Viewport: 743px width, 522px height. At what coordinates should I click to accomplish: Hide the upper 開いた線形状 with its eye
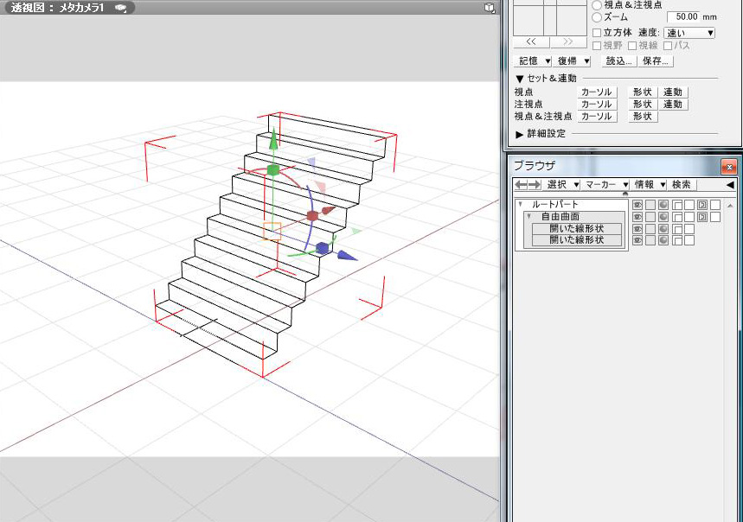pos(637,228)
